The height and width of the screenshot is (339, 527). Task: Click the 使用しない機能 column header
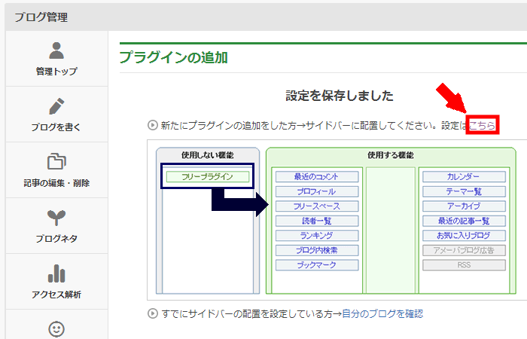(x=208, y=155)
